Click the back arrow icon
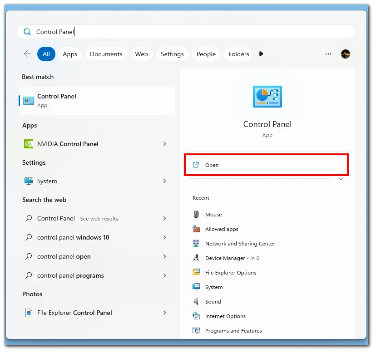This screenshot has height=353, width=376. click(28, 54)
